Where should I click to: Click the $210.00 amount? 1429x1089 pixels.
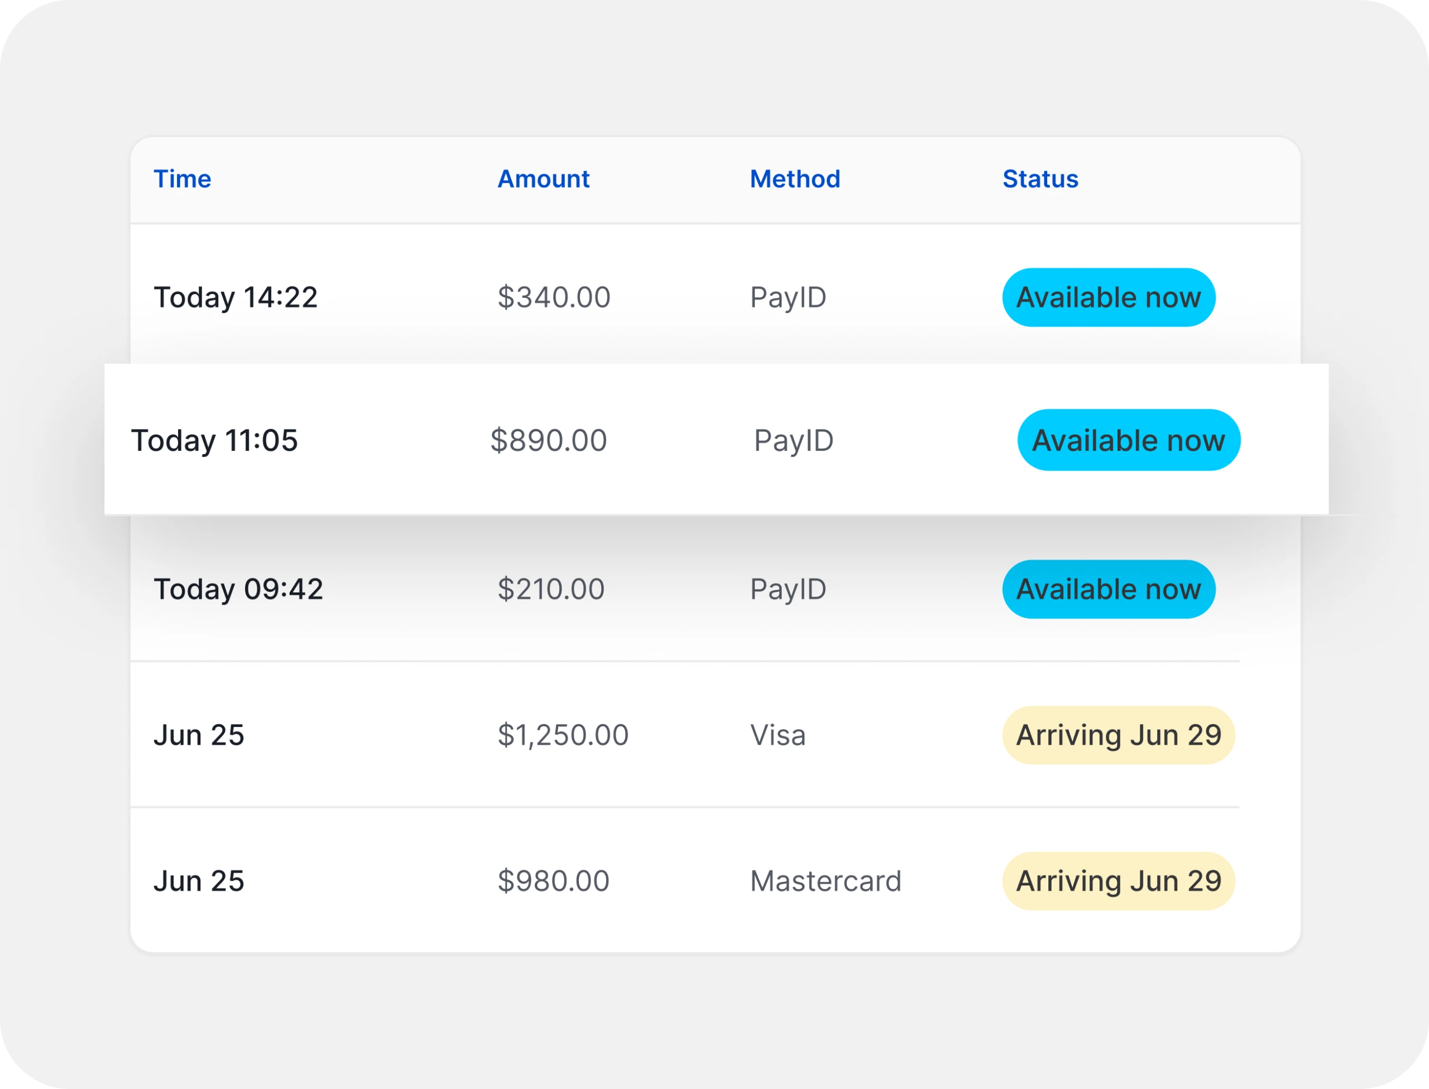pos(551,589)
